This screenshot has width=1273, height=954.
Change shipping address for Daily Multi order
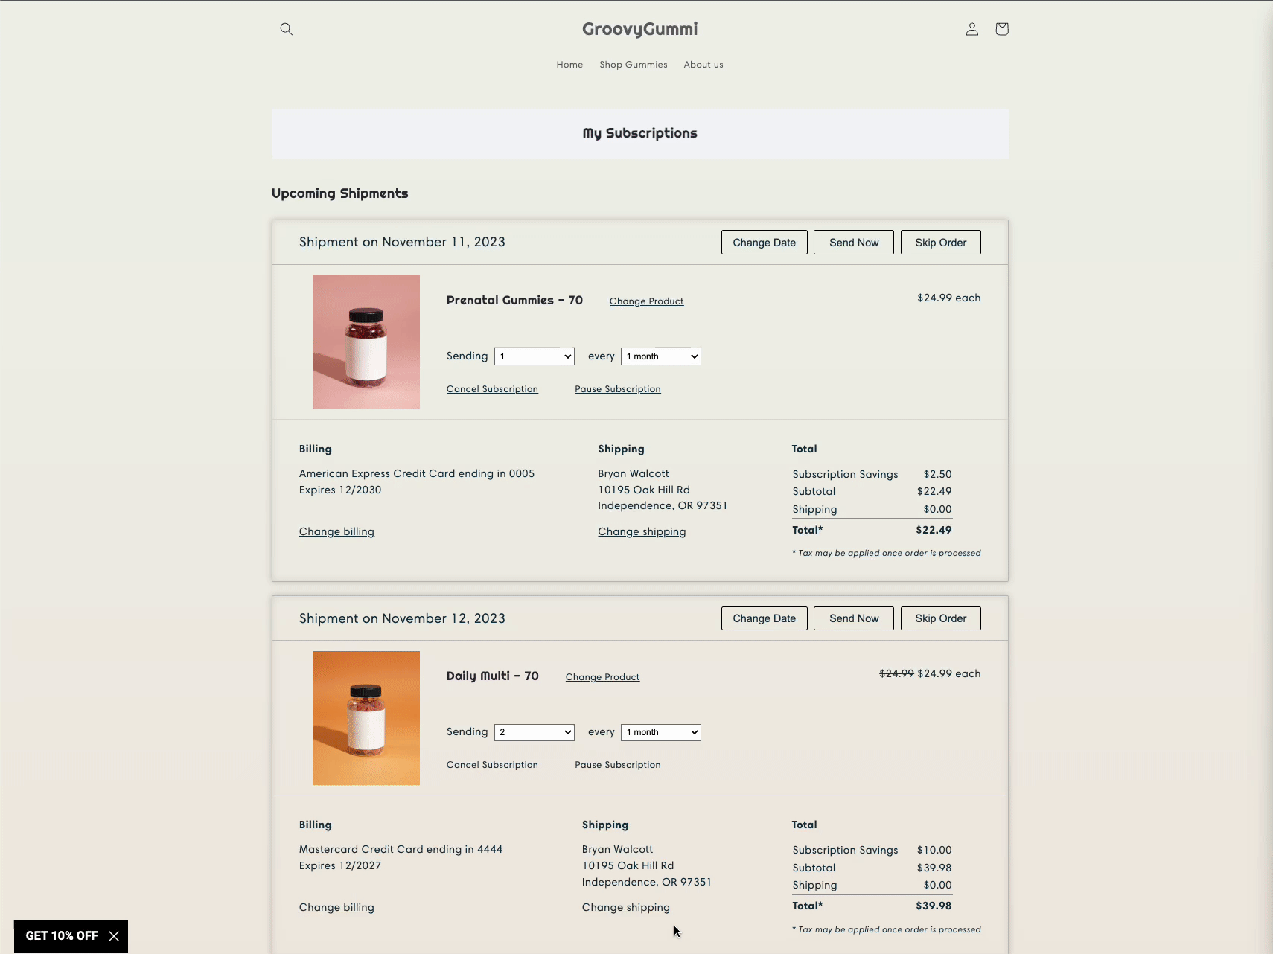(x=625, y=906)
